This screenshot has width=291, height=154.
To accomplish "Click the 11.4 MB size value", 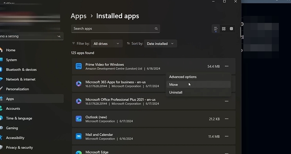I will point(214,136).
